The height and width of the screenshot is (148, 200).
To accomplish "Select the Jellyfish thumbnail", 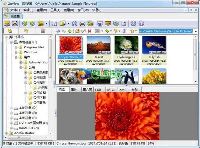I will (x=154, y=51).
